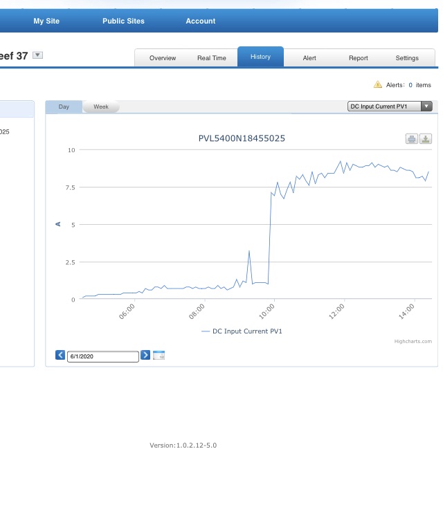
Task: Go to the Report tab
Action: [359, 58]
